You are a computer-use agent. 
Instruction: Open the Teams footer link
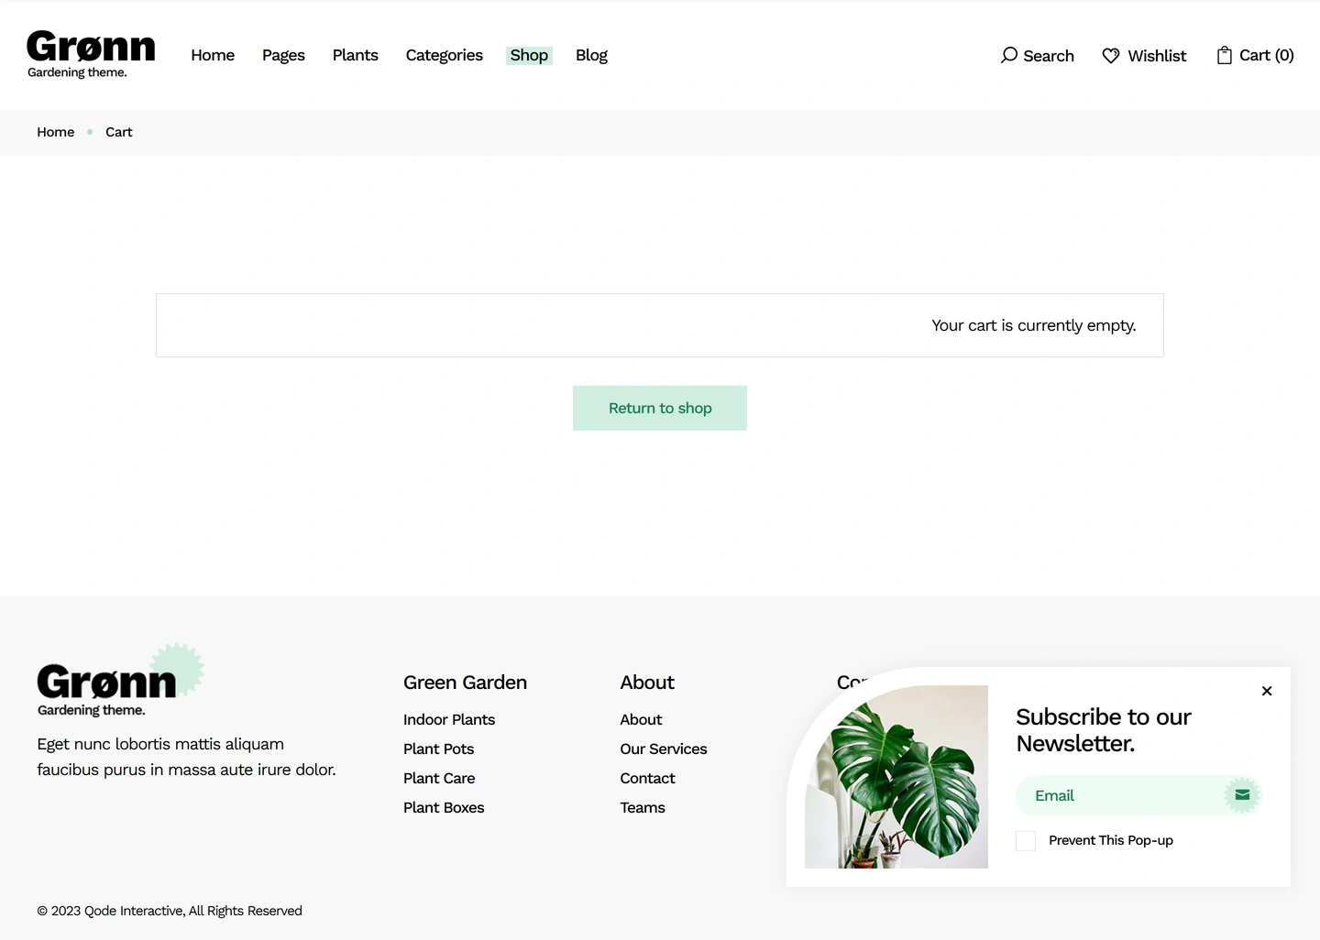tap(643, 808)
